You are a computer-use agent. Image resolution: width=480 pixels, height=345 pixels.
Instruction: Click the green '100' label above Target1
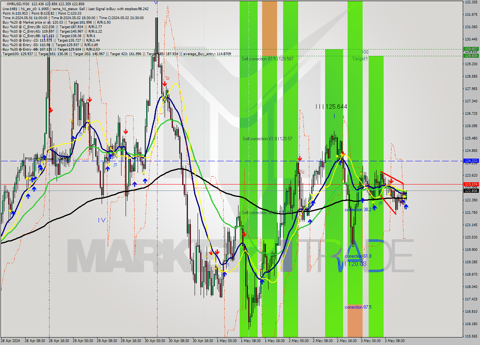coord(365,52)
